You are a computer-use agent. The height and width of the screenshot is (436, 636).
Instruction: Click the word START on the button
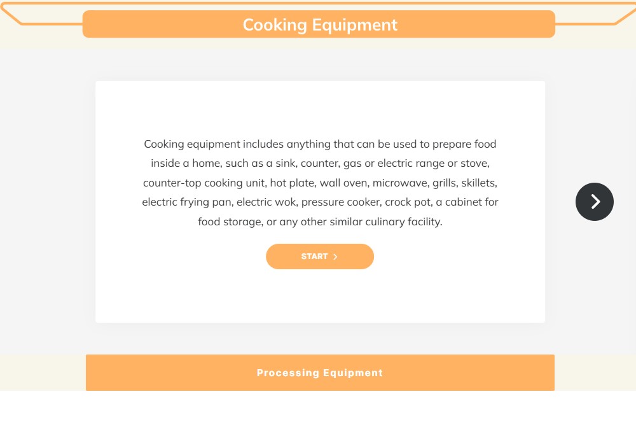coord(314,257)
